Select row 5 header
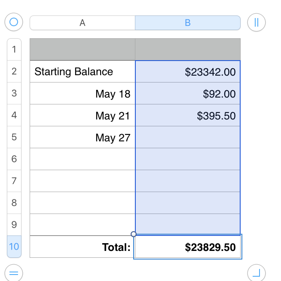This screenshot has height=281, width=281. 14,137
